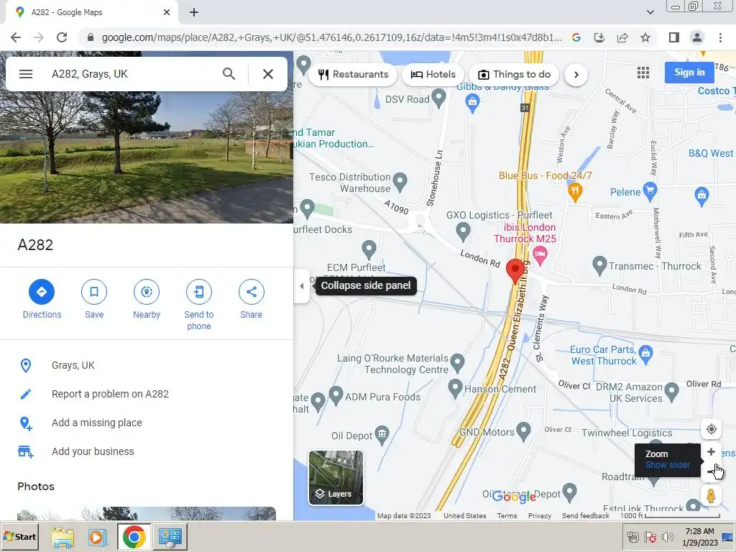The image size is (736, 552).
Task: Close the A282 Google Maps tab
Action: (x=167, y=12)
